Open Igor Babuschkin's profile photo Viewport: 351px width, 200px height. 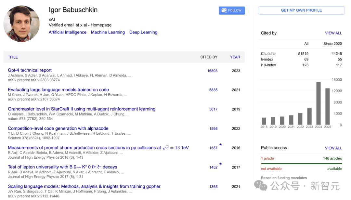pyautogui.click(x=21, y=24)
